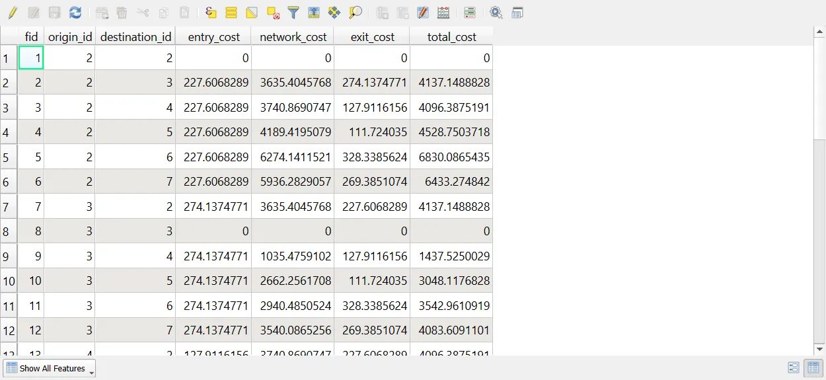Click network_cost cell 2662.2561708
Image resolution: width=826 pixels, height=380 pixels.
click(x=293, y=281)
